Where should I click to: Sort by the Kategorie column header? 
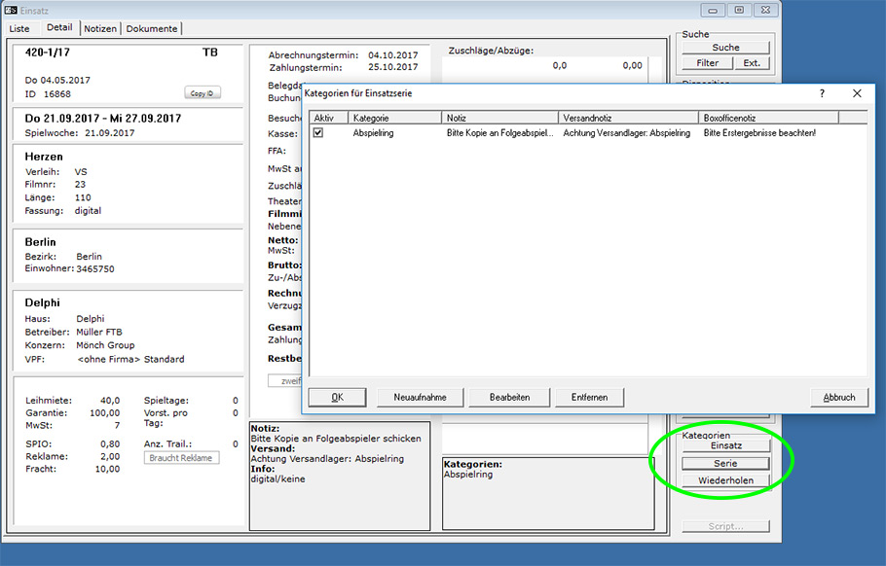(394, 117)
